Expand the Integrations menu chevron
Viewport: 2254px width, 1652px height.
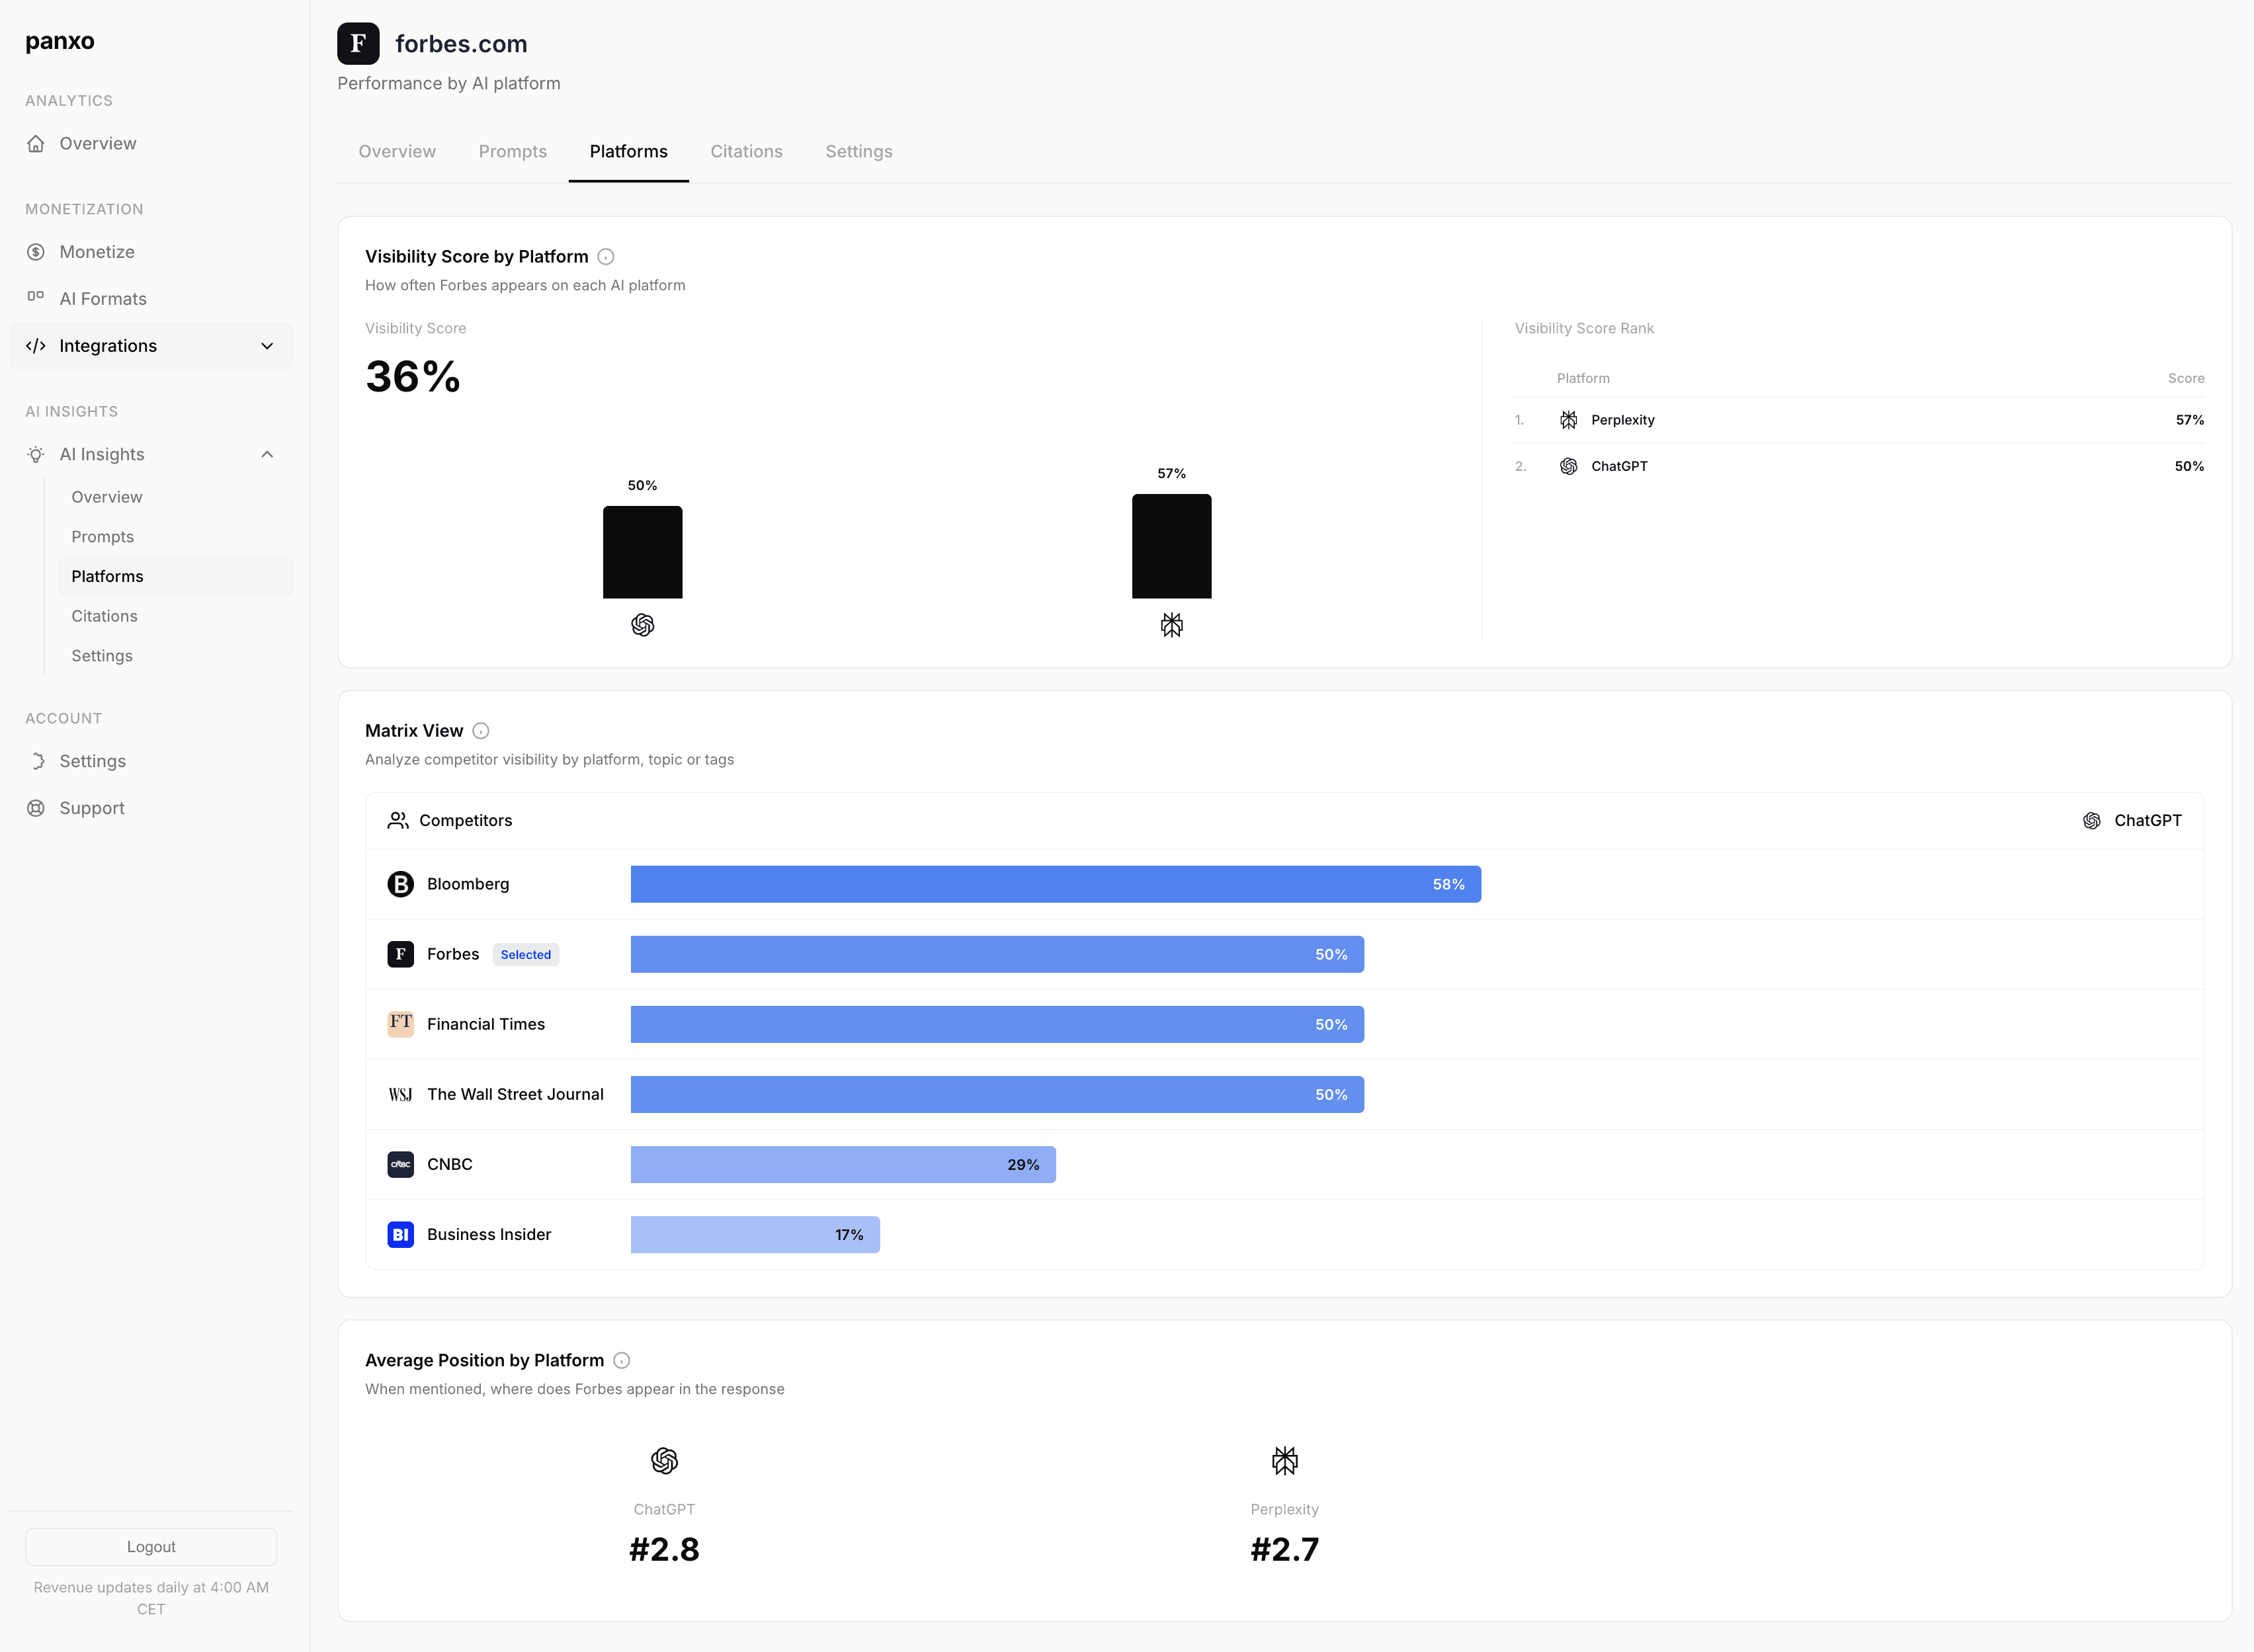267,346
